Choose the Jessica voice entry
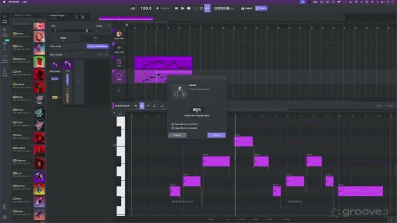The image size is (397, 223). (x=29, y=87)
